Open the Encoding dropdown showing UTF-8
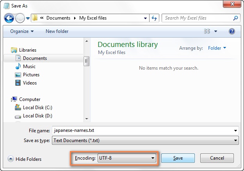This screenshot has width=244, height=171. pyautogui.click(x=126, y=158)
